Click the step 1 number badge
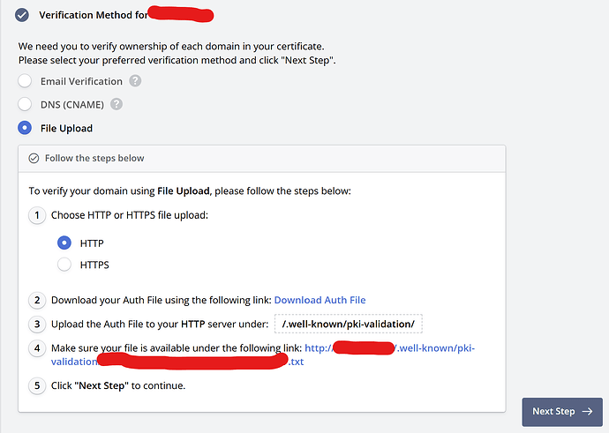This screenshot has width=609, height=433. pyautogui.click(x=37, y=215)
